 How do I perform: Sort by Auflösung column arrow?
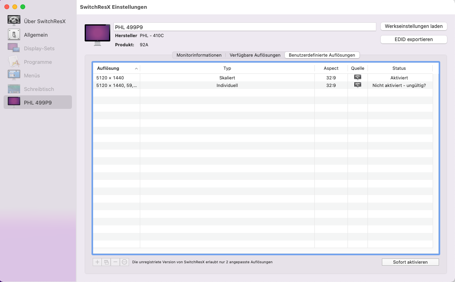coord(136,68)
